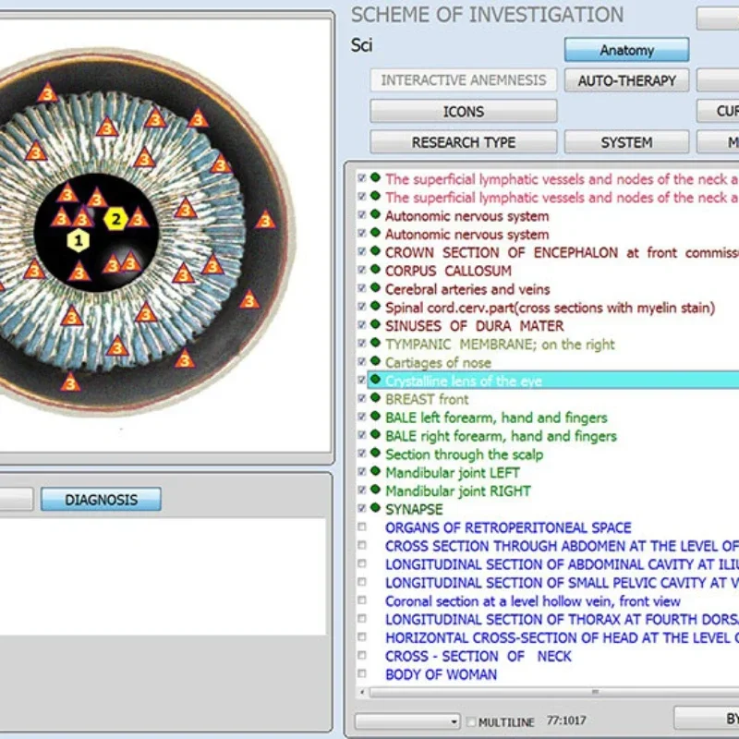Viewport: 739px width, 739px height.
Task: Select green dot icon beside CORPUS CALLOSUM
Action: pyautogui.click(x=375, y=269)
